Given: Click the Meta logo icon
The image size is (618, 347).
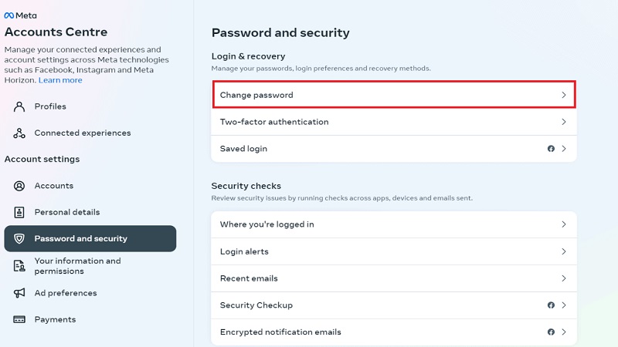Looking at the screenshot, I should click(9, 15).
